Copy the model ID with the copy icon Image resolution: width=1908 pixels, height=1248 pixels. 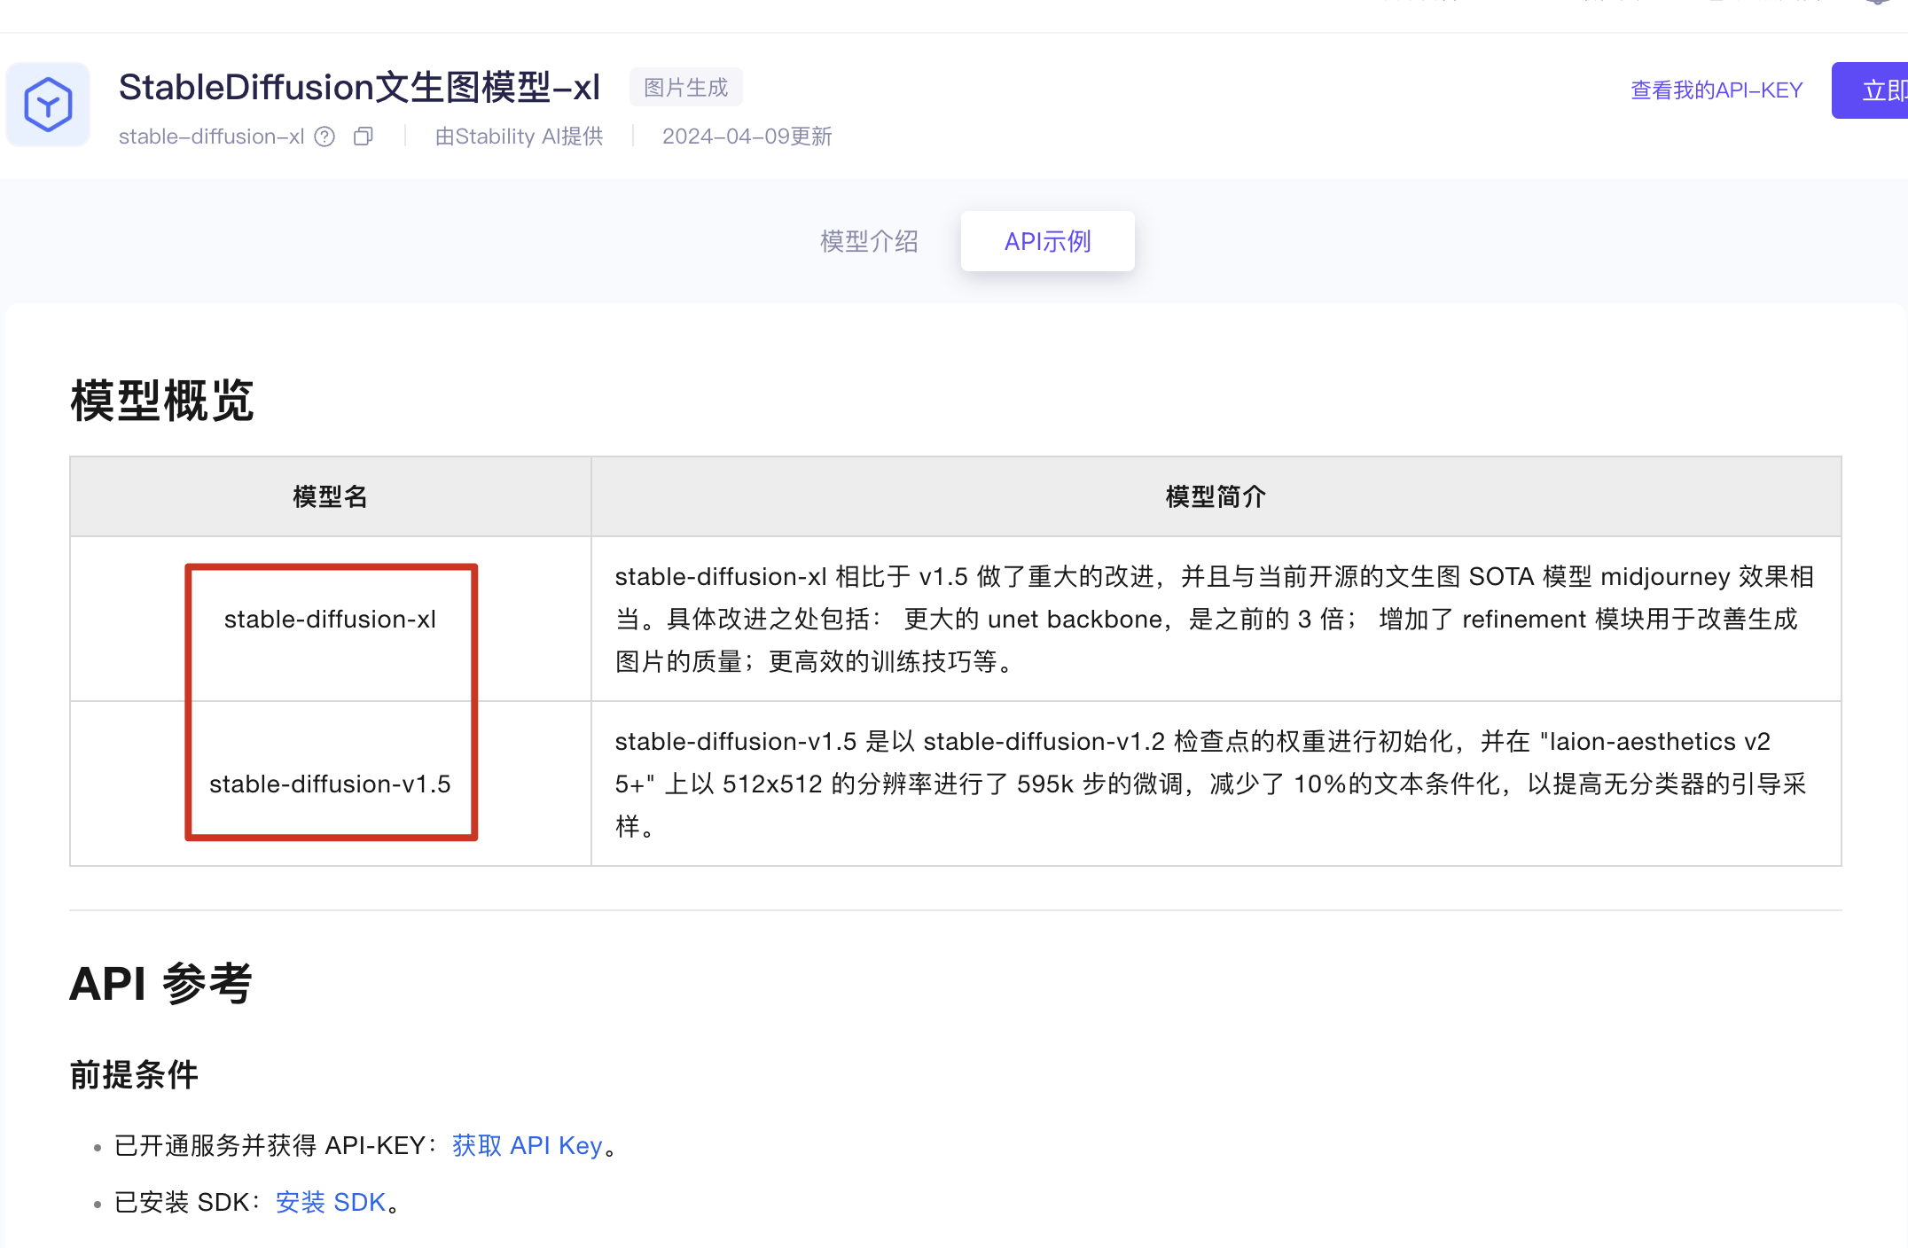pyautogui.click(x=364, y=136)
